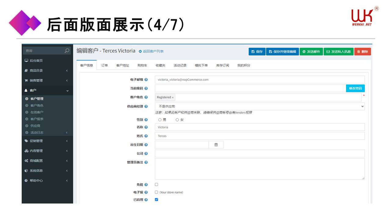This screenshot has width=391, height=220.
Task: Click the 客户管理 circle icon
Action: click(x=27, y=99)
